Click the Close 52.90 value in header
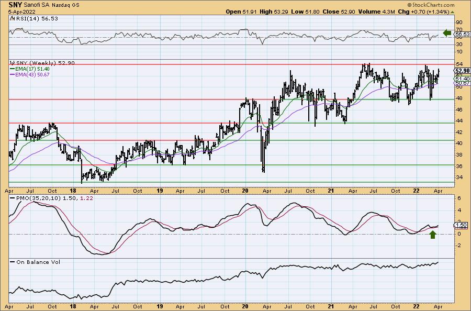Screen dimensions: 471x311 point(339,12)
